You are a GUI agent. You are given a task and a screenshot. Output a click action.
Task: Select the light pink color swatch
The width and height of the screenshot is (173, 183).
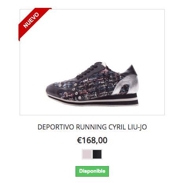pyautogui.click(x=86, y=154)
